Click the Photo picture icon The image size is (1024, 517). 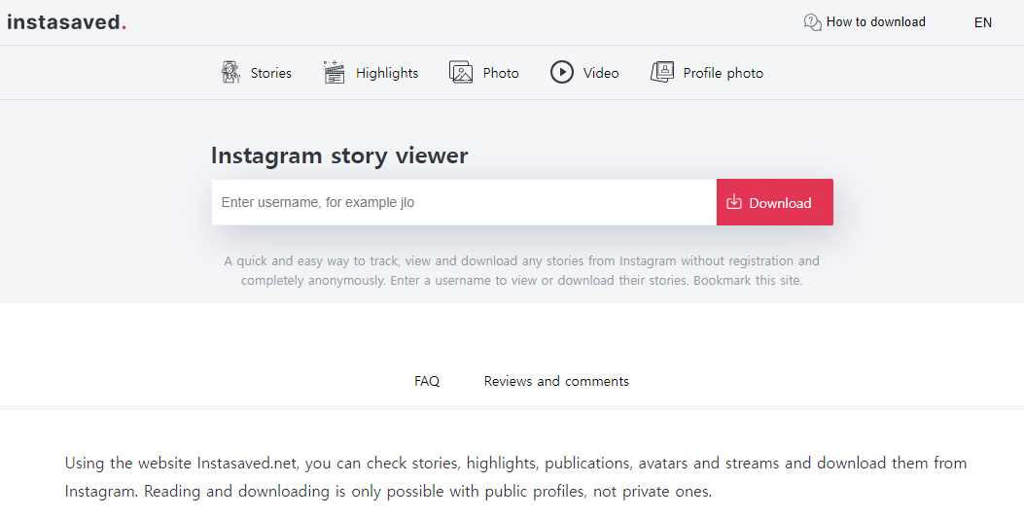[461, 72]
